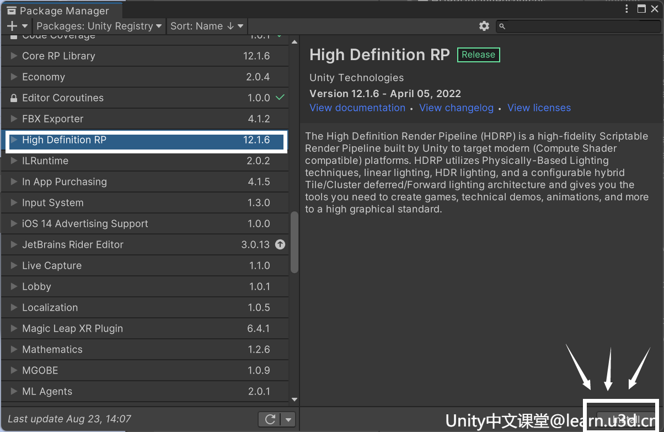This screenshot has height=432, width=664.
Task: Click the High Definition RP title heading
Action: (379, 55)
